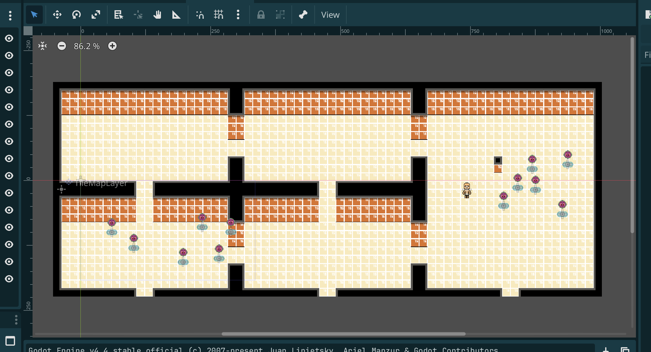Click the viewport vertical scrollbar
This screenshot has height=352, width=651.
[632, 135]
